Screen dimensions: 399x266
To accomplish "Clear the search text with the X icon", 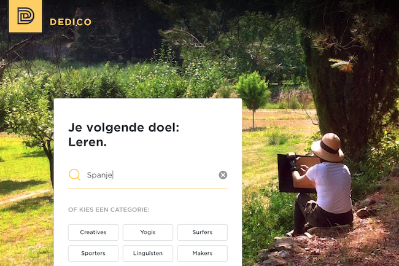I will 223,175.
